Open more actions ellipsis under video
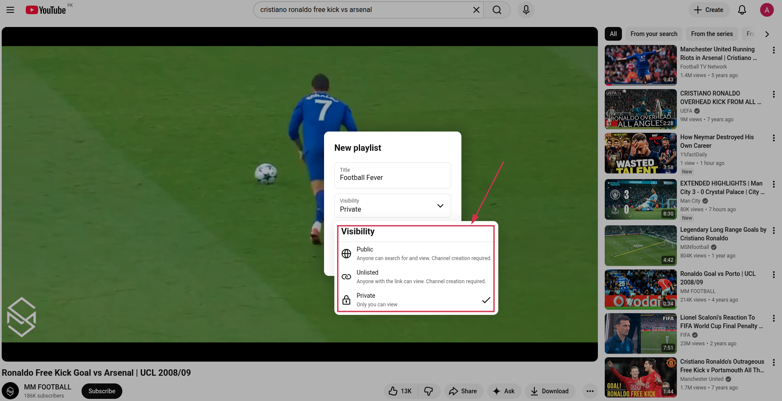The height and width of the screenshot is (401, 782). point(590,391)
